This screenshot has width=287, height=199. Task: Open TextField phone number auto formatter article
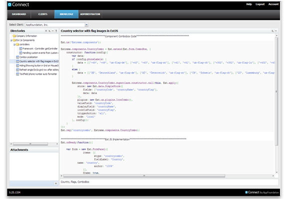(38, 74)
